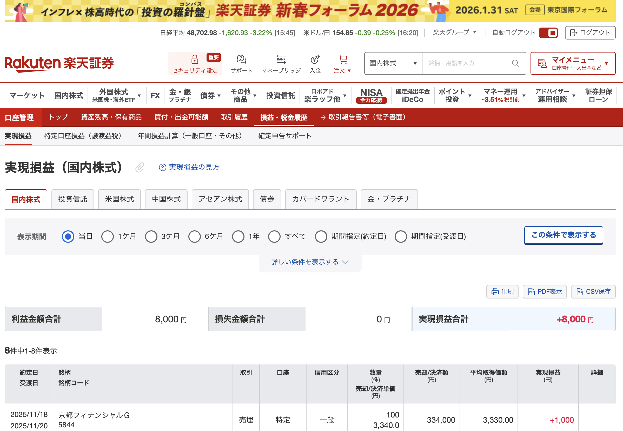Image resolution: width=623 pixels, height=431 pixels.
Task: Click the print icon button
Action: 502,292
